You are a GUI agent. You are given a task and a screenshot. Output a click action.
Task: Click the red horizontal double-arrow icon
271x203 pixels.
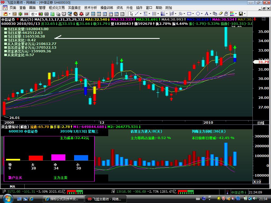pyautogui.click(x=26, y=14)
